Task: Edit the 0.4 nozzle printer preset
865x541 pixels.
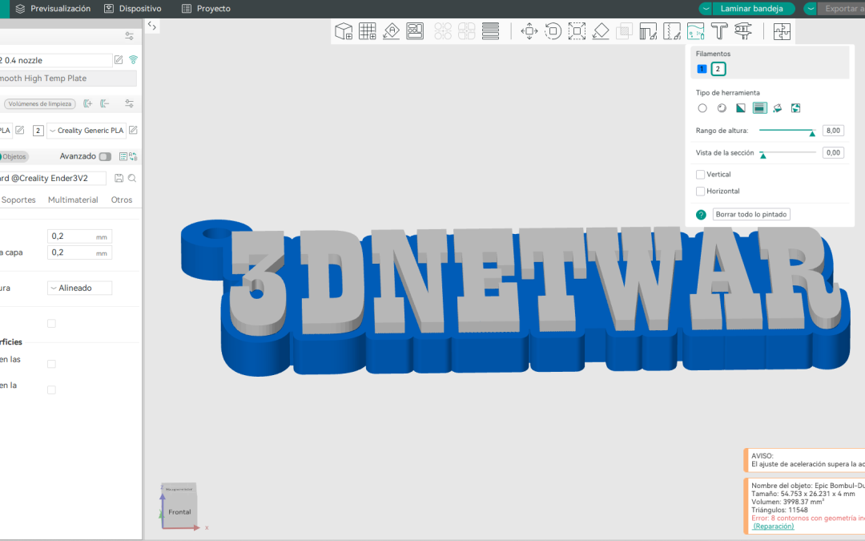Action: coord(119,59)
